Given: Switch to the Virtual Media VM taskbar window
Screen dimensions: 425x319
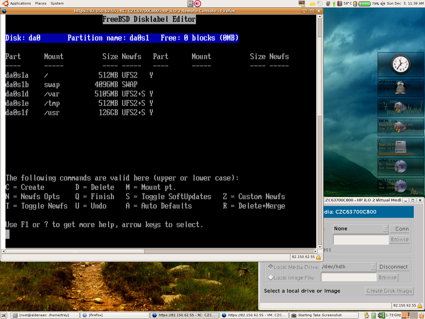Looking at the screenshot, I should 254,315.
